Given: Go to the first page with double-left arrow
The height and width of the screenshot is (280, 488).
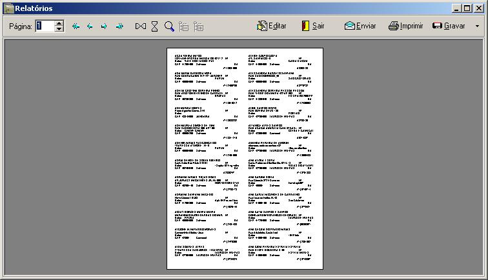Looking at the screenshot, I should [76, 26].
